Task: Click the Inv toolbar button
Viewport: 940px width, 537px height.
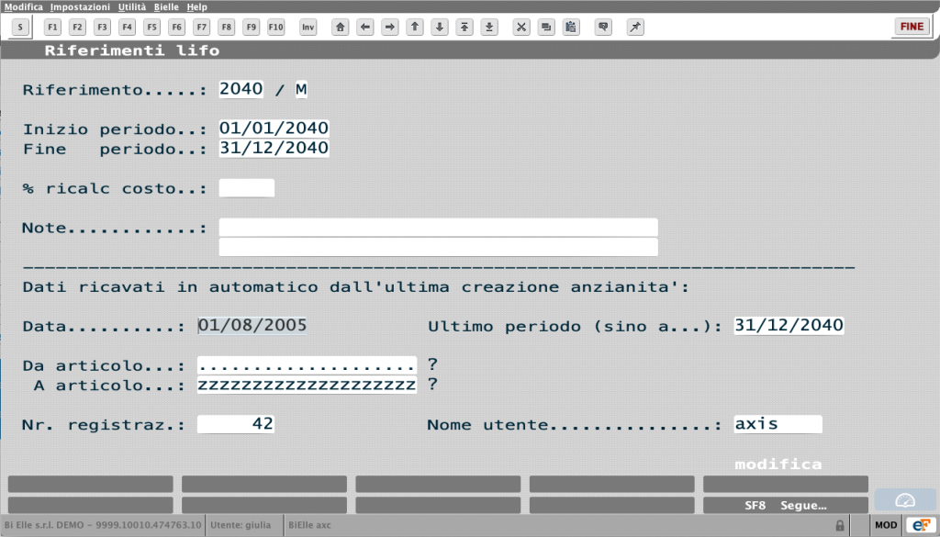Action: [308, 27]
